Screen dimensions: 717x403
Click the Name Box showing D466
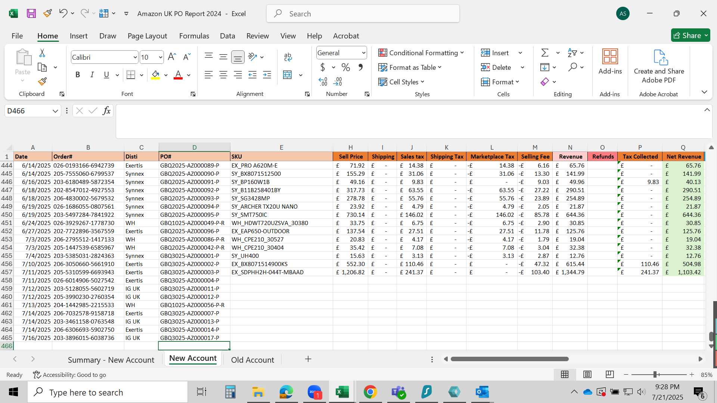tap(32, 111)
